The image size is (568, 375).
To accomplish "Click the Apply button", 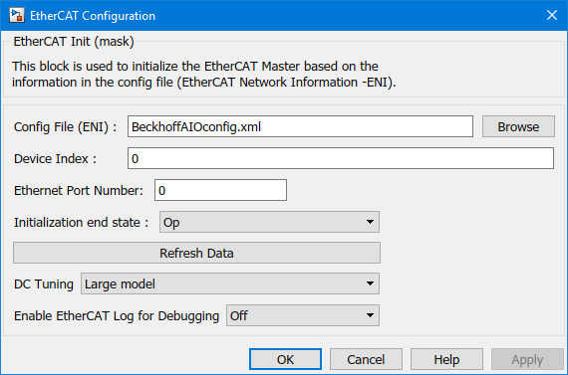I will point(527,359).
